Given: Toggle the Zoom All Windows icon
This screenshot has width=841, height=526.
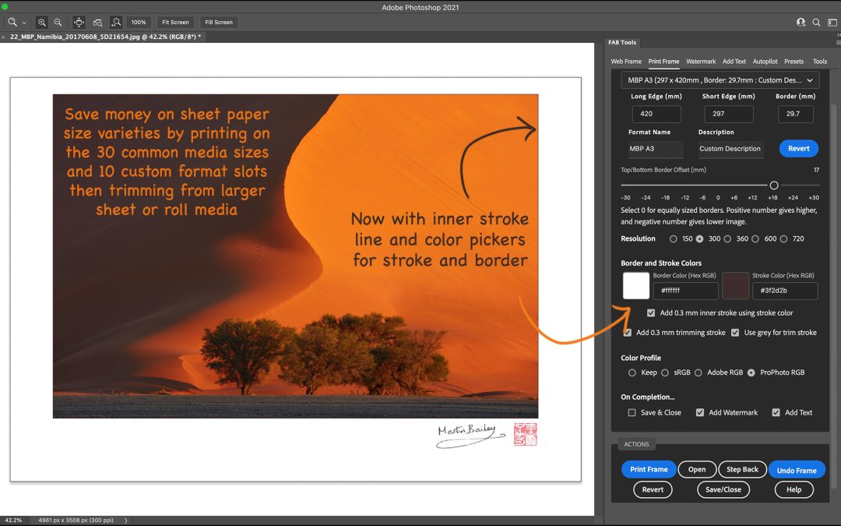Looking at the screenshot, I should pos(97,23).
